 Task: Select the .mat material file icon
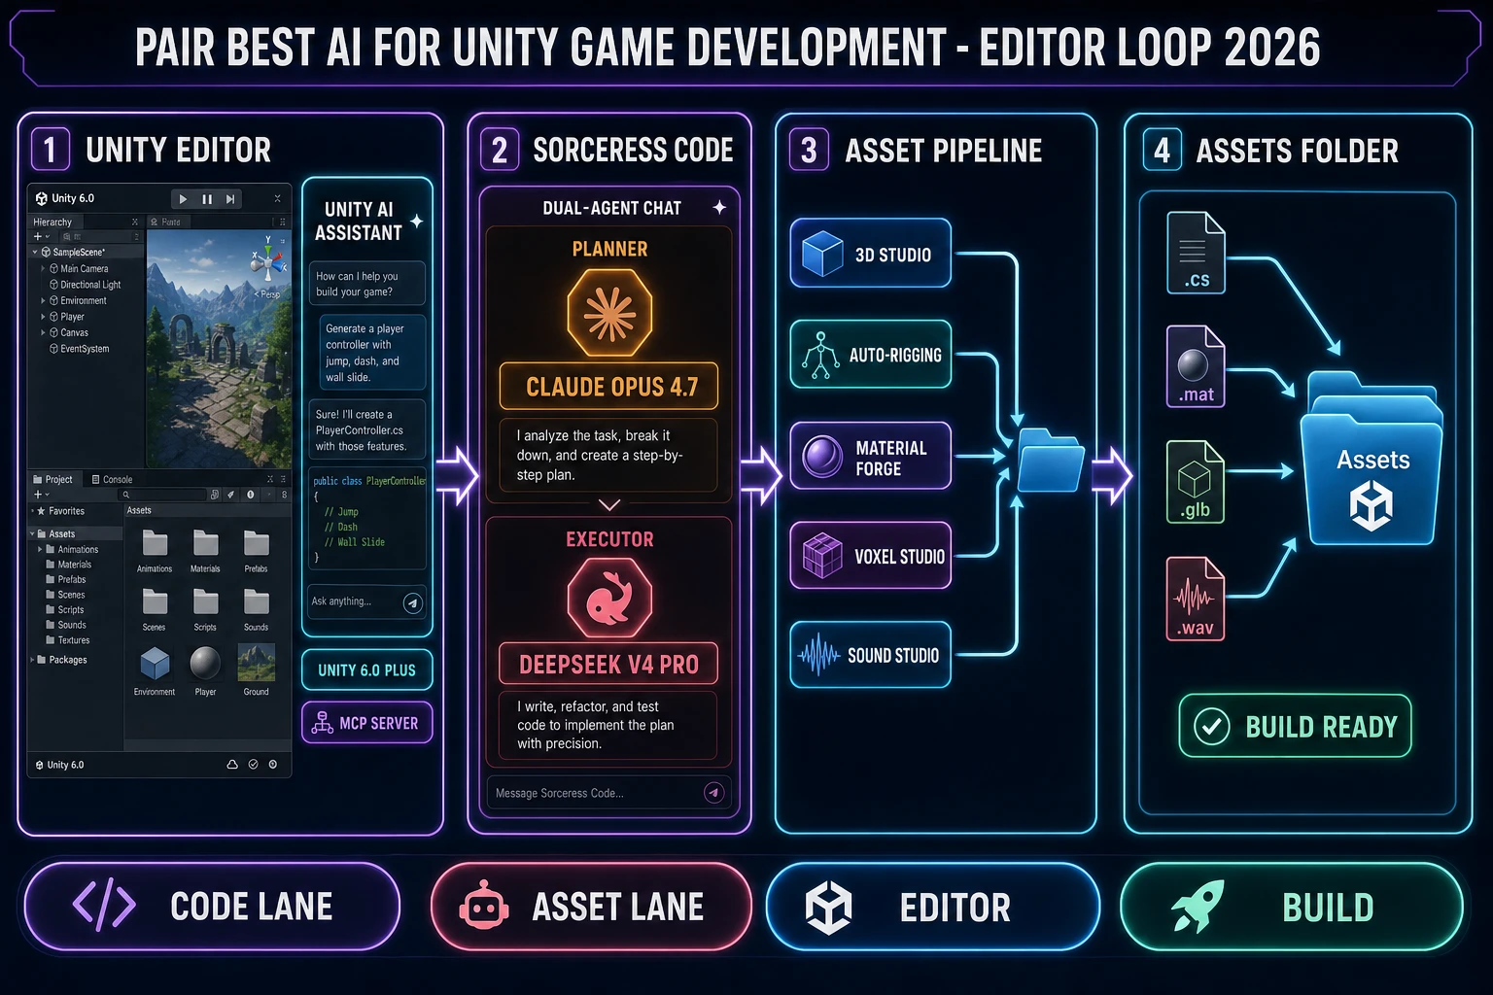[x=1196, y=366]
